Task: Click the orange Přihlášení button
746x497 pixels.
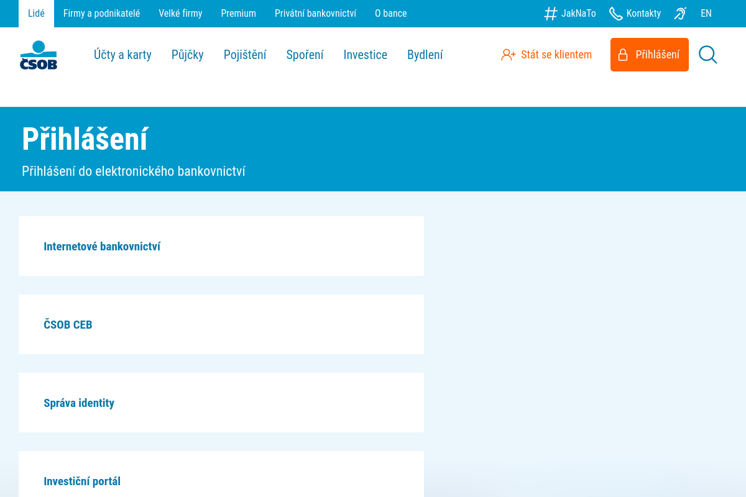Action: point(649,55)
